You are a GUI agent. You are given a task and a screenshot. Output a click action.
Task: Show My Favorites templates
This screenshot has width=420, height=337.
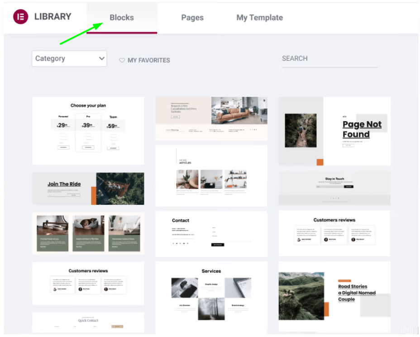(148, 60)
